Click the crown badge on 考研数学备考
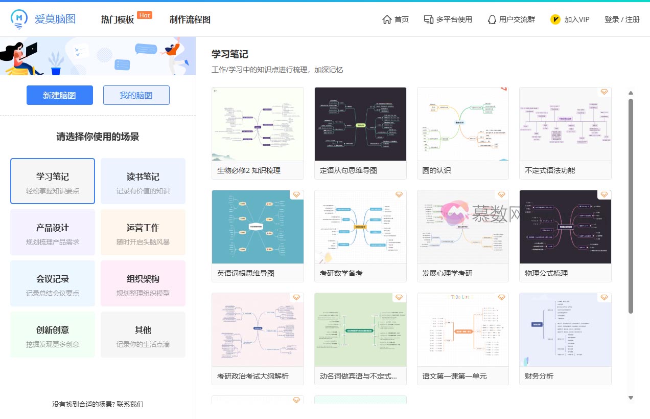Image resolution: width=650 pixels, height=419 pixels. coord(399,194)
